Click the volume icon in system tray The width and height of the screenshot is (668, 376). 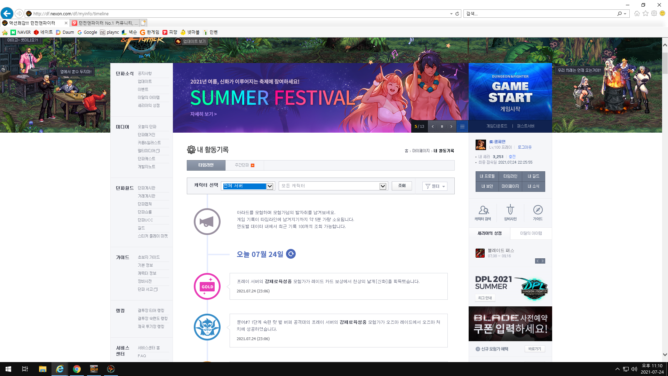[x=634, y=369]
